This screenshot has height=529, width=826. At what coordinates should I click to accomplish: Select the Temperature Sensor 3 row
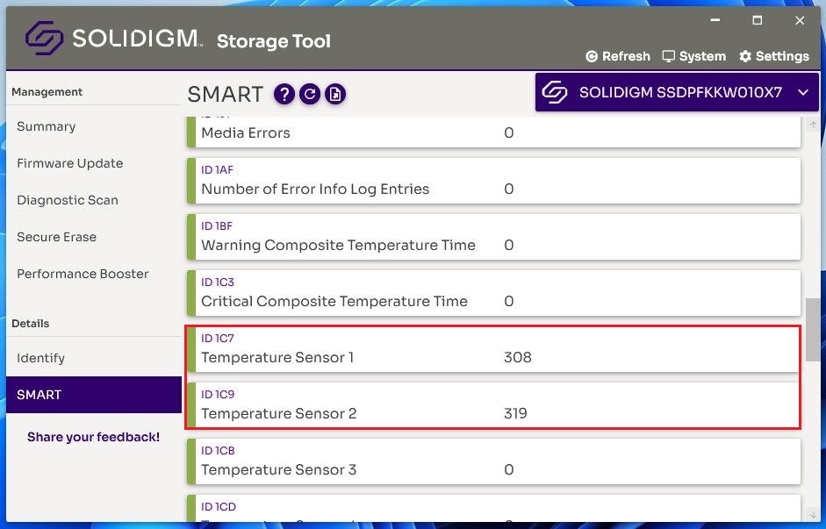click(493, 461)
